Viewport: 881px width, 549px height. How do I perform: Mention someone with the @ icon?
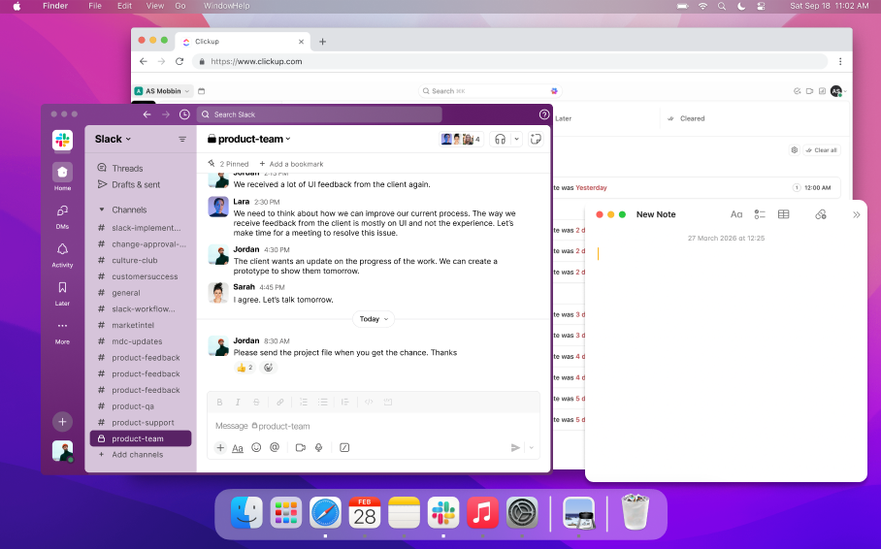point(275,447)
